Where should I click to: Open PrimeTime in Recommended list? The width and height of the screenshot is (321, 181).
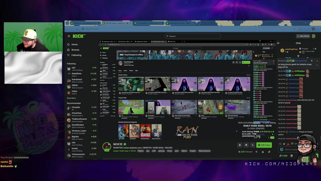82,114
